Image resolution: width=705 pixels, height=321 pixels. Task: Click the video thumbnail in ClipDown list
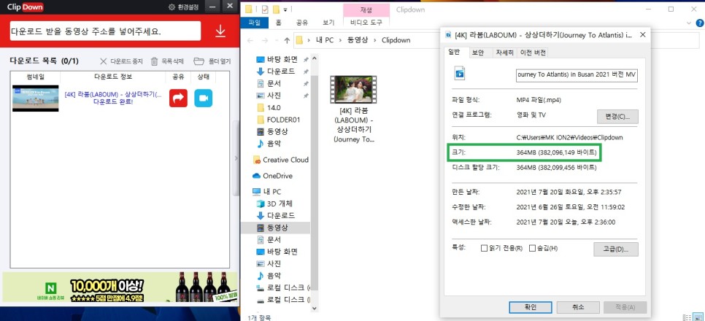click(36, 98)
